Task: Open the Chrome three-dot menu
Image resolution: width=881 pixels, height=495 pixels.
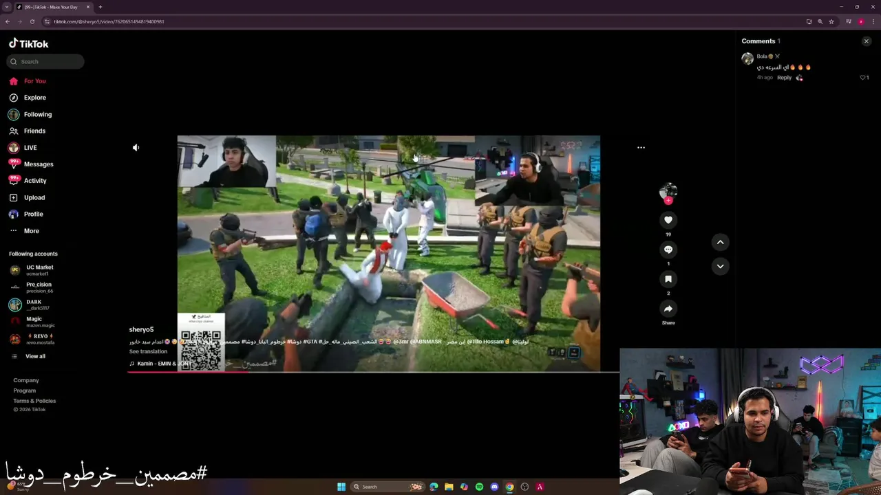Action: (873, 21)
